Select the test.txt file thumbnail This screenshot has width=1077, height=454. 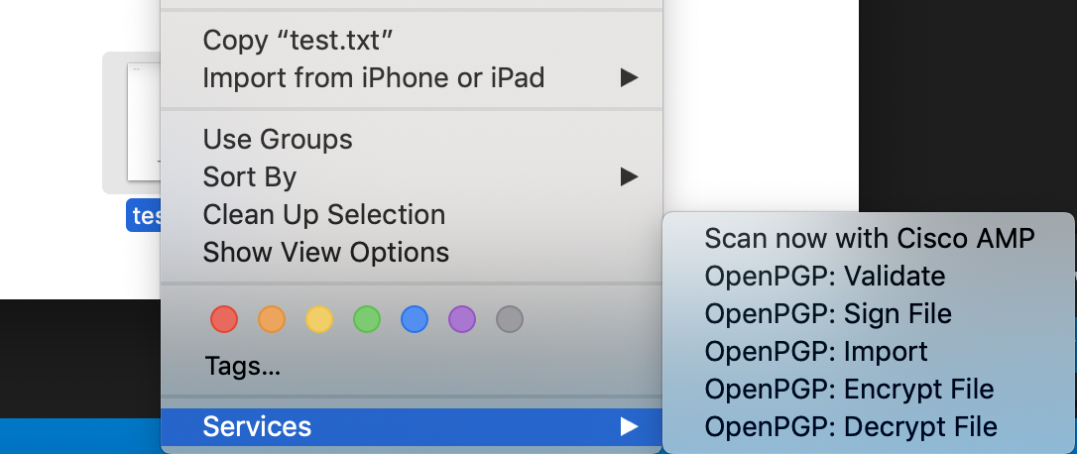click(144, 122)
